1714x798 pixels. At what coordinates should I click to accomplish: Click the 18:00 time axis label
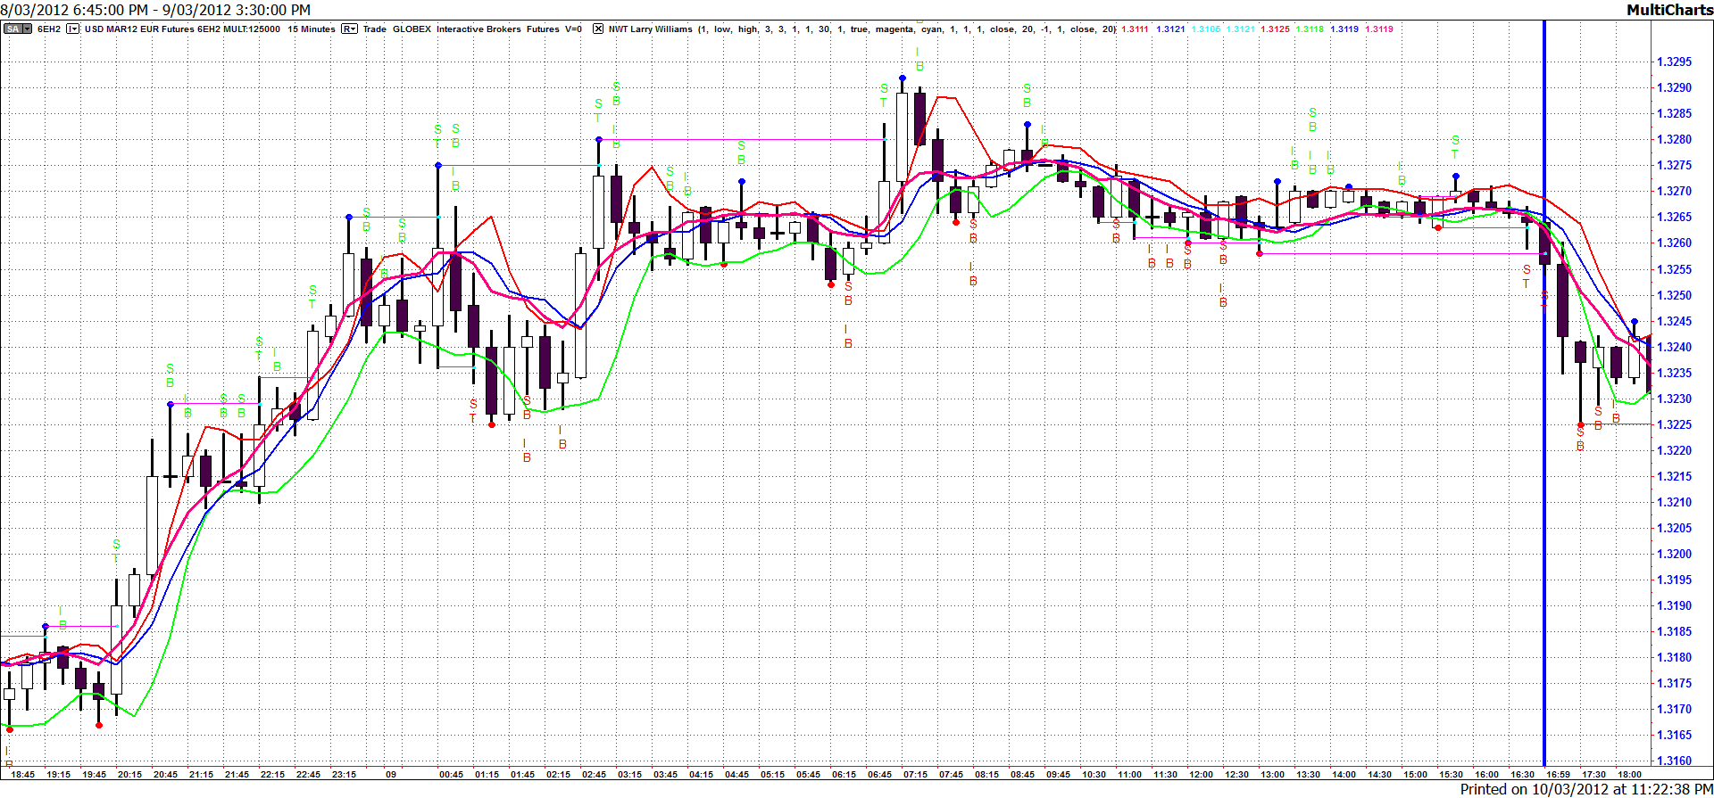tap(1629, 774)
